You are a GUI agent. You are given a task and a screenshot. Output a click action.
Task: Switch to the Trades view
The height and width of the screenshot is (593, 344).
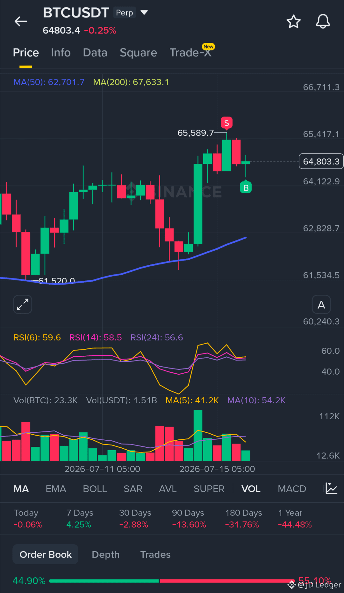(155, 554)
